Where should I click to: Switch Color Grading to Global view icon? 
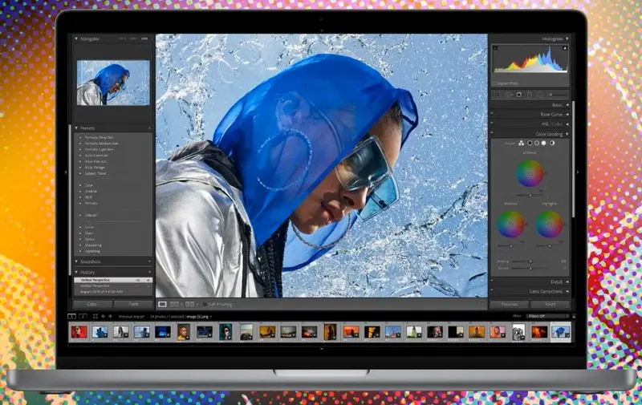551,144
